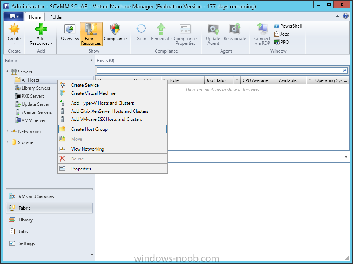Click the Create starburst icon in ribbon

14,29
